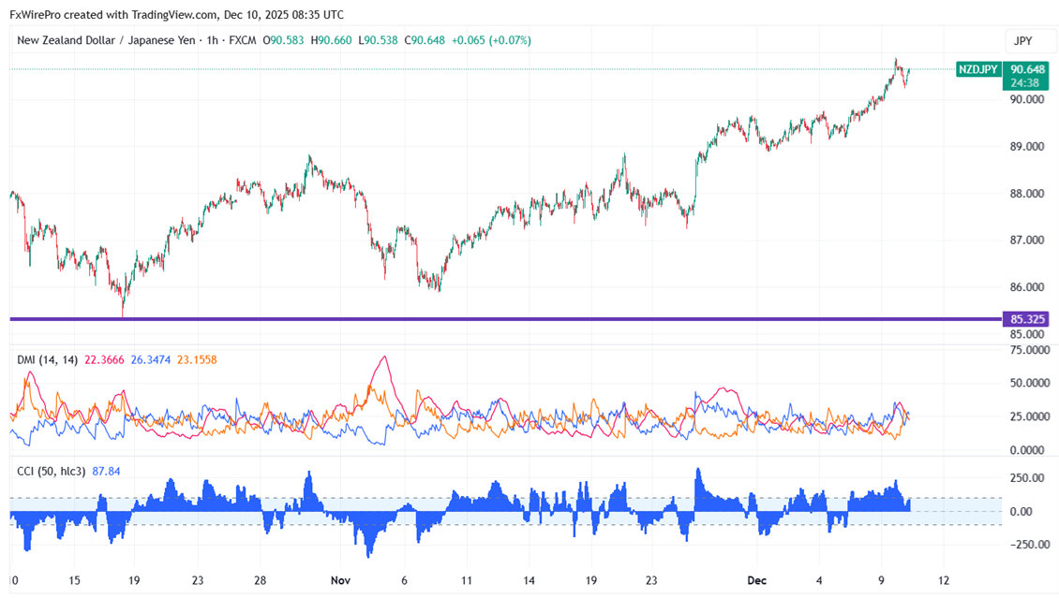Click the 88.000 price axis label

point(1027,194)
